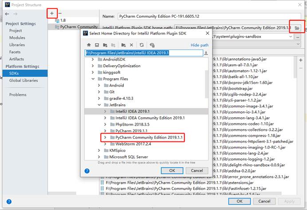Close the Select Home Directory dialog

pos(208,33)
